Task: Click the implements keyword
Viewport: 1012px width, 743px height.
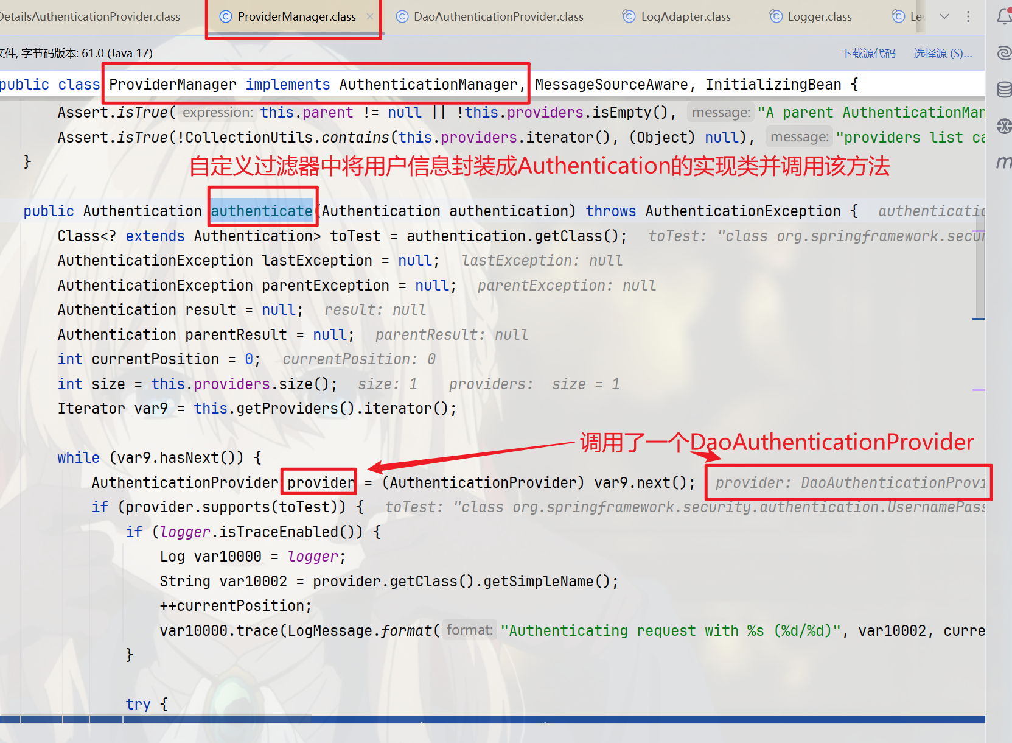Action: [288, 85]
